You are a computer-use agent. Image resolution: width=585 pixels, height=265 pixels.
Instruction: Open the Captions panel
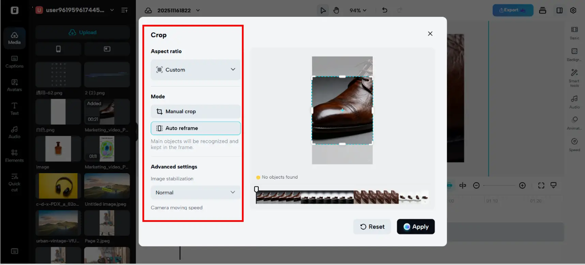[x=14, y=61]
